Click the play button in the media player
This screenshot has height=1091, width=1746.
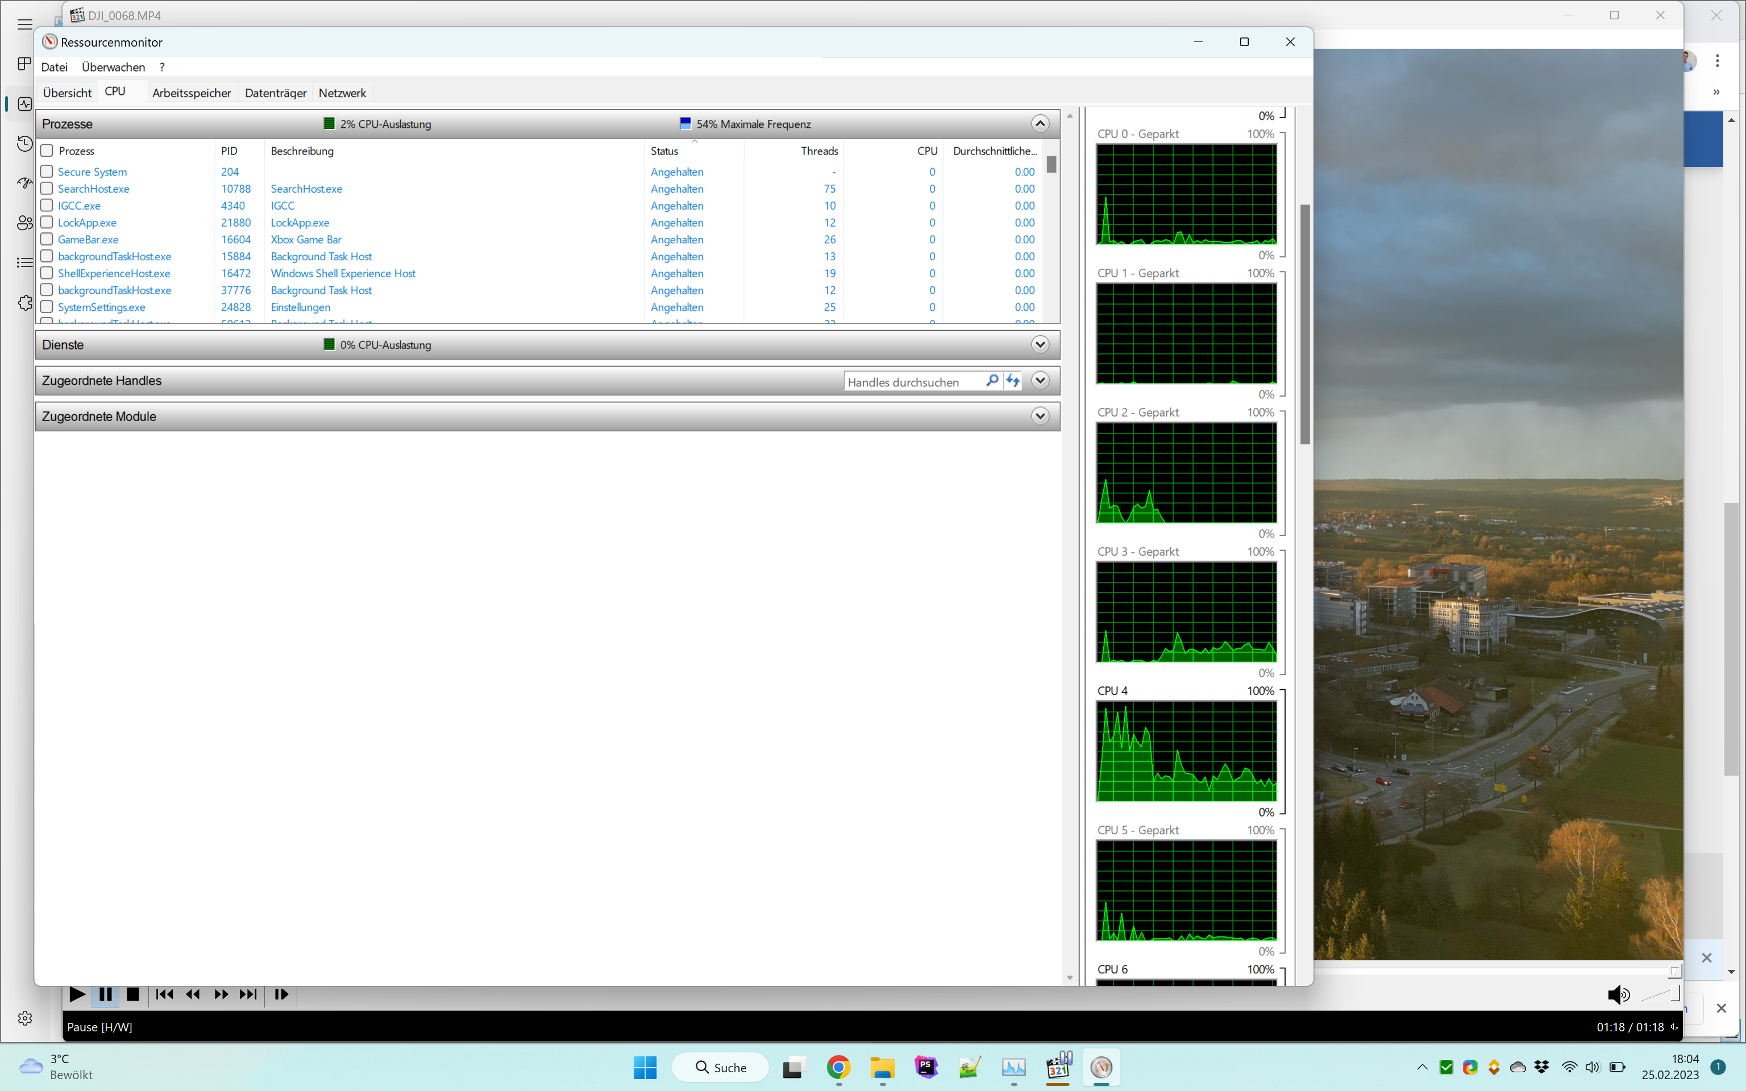pos(77,994)
